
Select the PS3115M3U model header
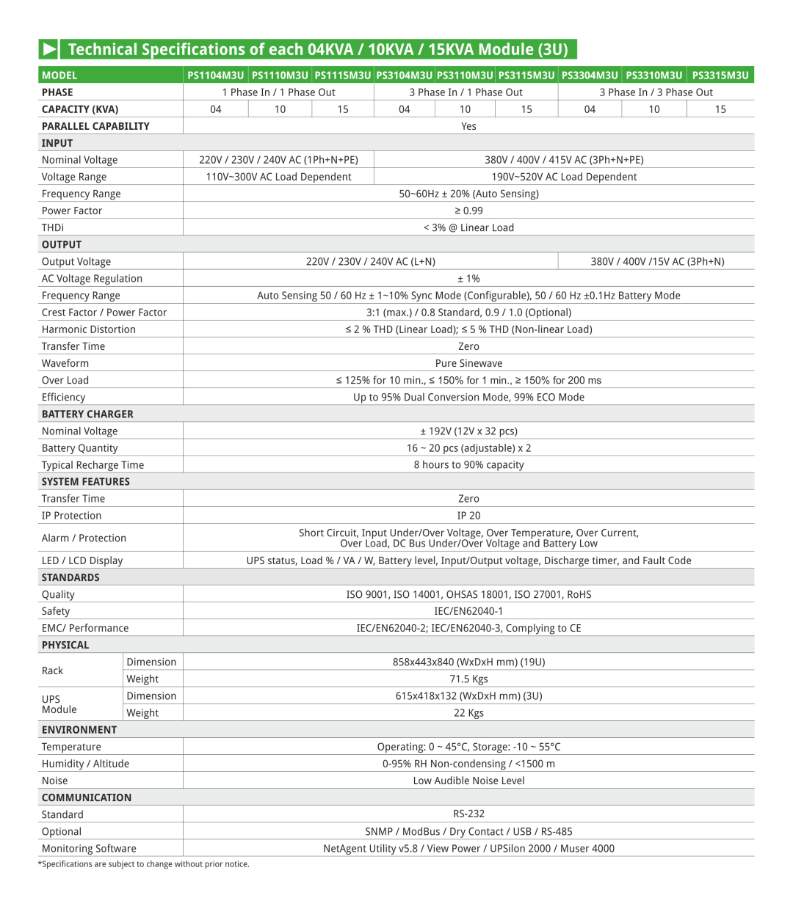pos(526,76)
